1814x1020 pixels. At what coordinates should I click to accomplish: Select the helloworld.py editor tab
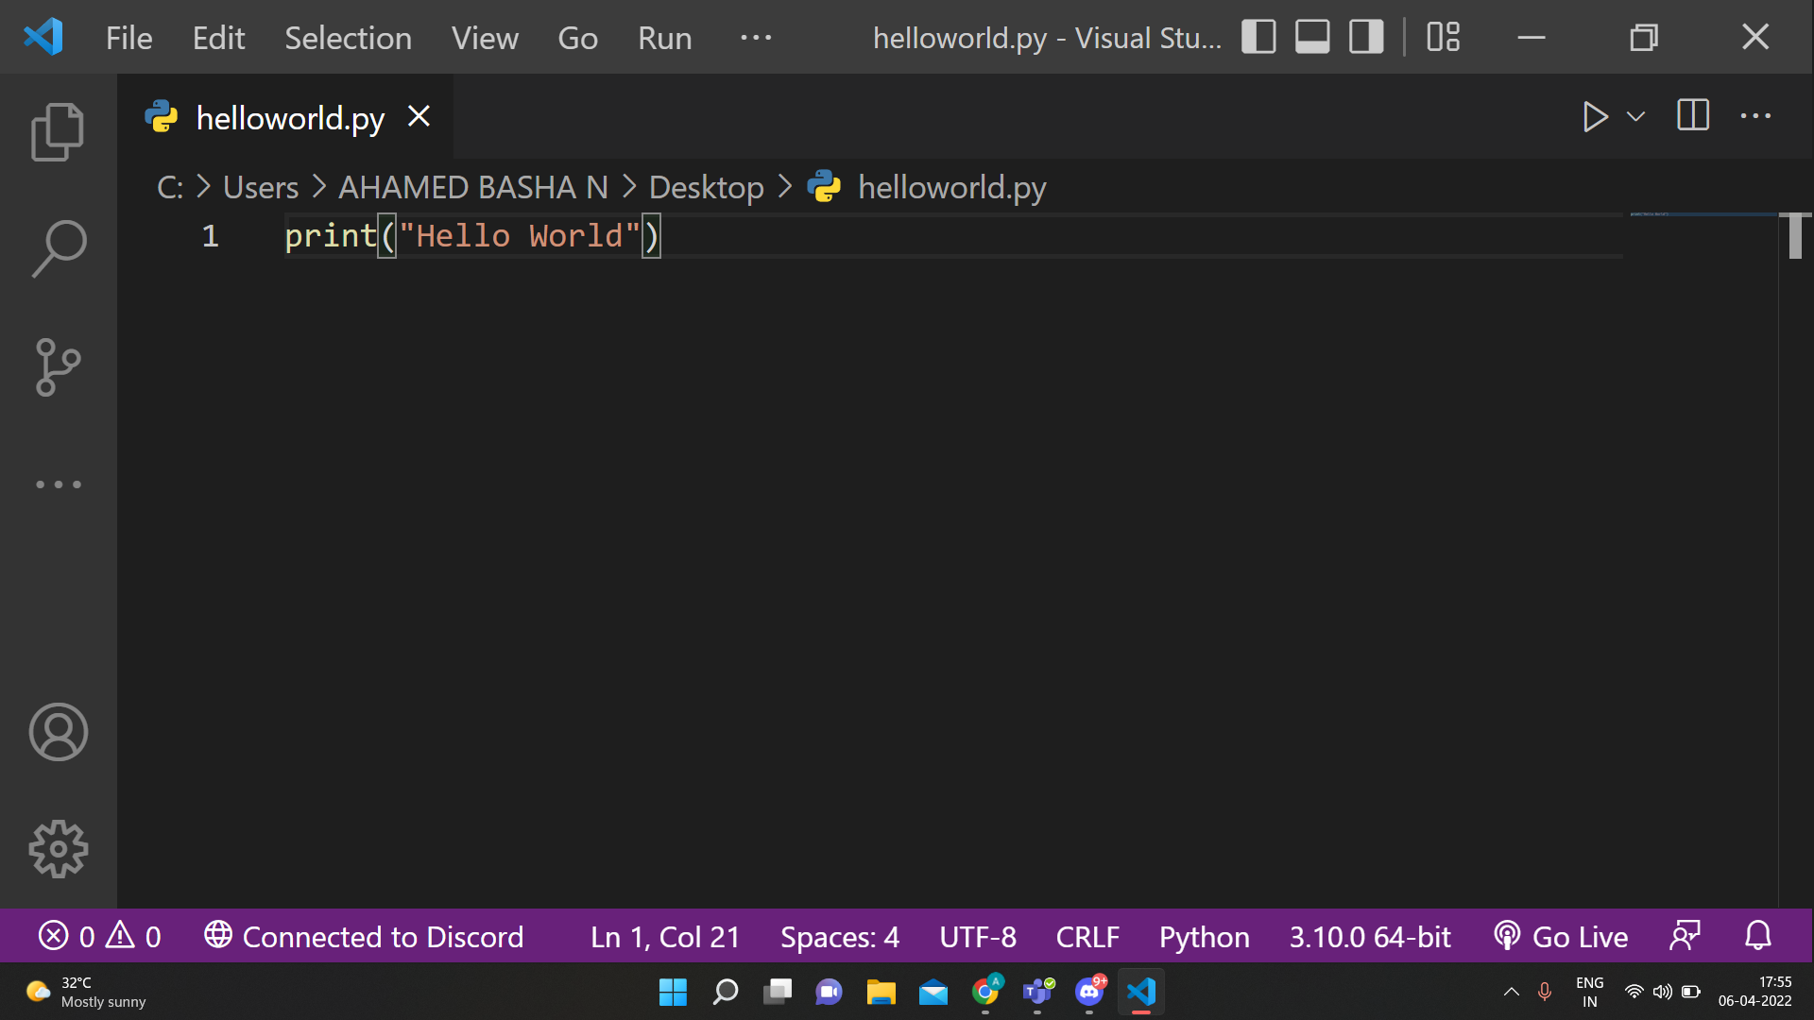point(289,118)
